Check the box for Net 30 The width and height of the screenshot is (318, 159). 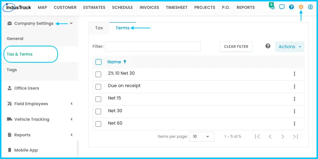pyautogui.click(x=98, y=112)
